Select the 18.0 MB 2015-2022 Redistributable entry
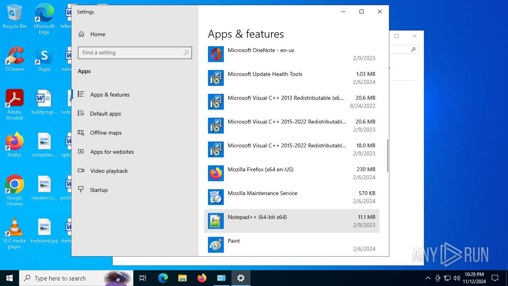The height and width of the screenshot is (286, 508). coord(292,149)
